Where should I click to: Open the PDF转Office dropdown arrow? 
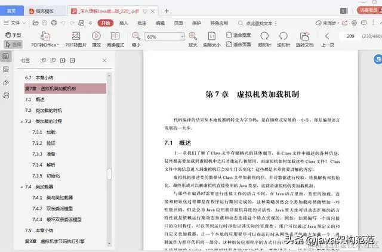click(x=58, y=45)
